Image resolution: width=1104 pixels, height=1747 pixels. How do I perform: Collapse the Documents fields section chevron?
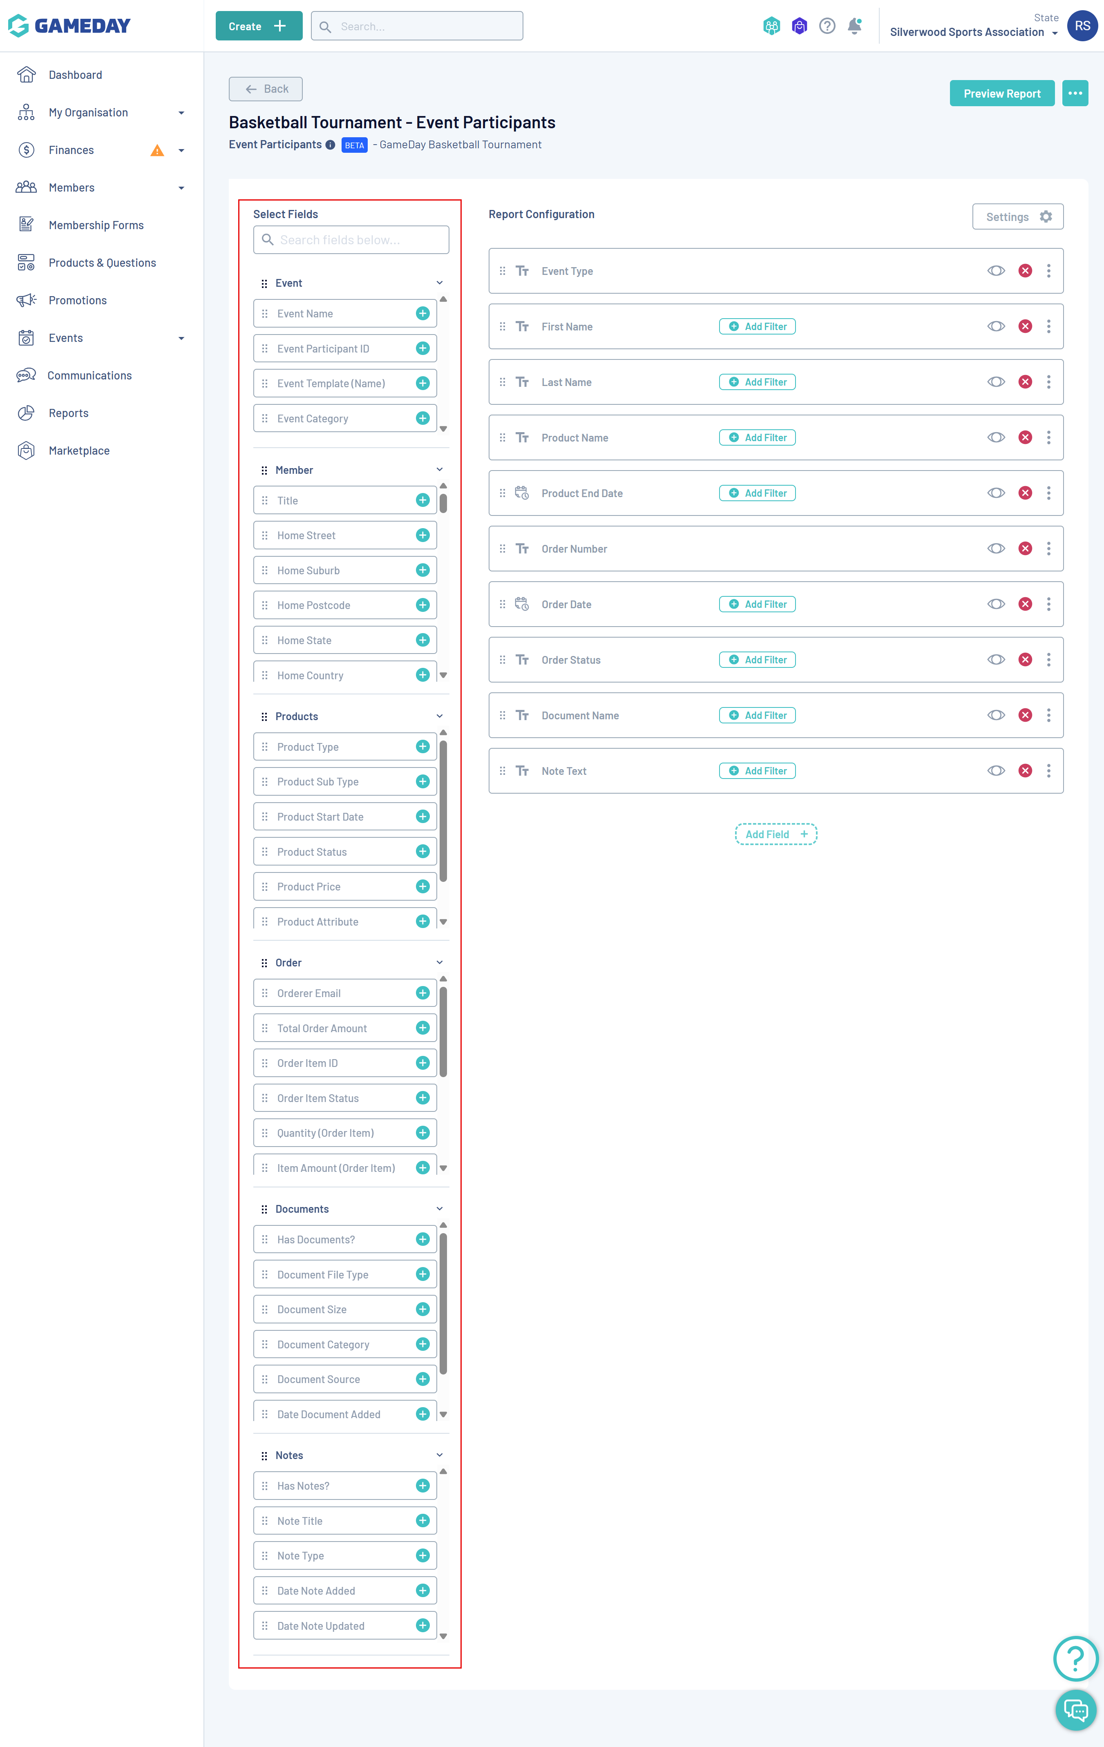[x=439, y=1209]
